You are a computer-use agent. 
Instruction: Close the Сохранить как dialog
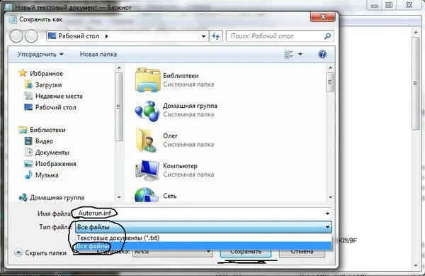[322, 17]
